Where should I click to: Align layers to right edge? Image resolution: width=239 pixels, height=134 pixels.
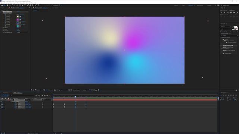coord(228,12)
